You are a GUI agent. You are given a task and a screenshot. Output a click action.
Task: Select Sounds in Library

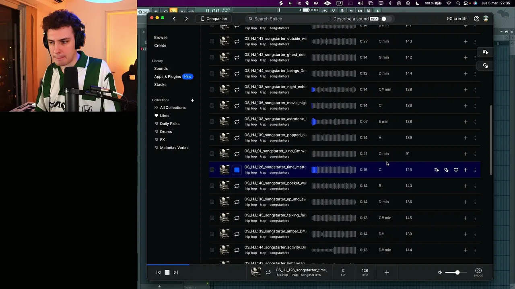pyautogui.click(x=161, y=69)
